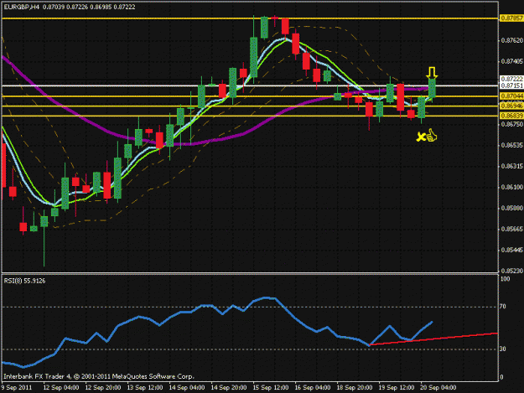
Task: Select the yellow thumbs-up symbol
Action: (432, 135)
